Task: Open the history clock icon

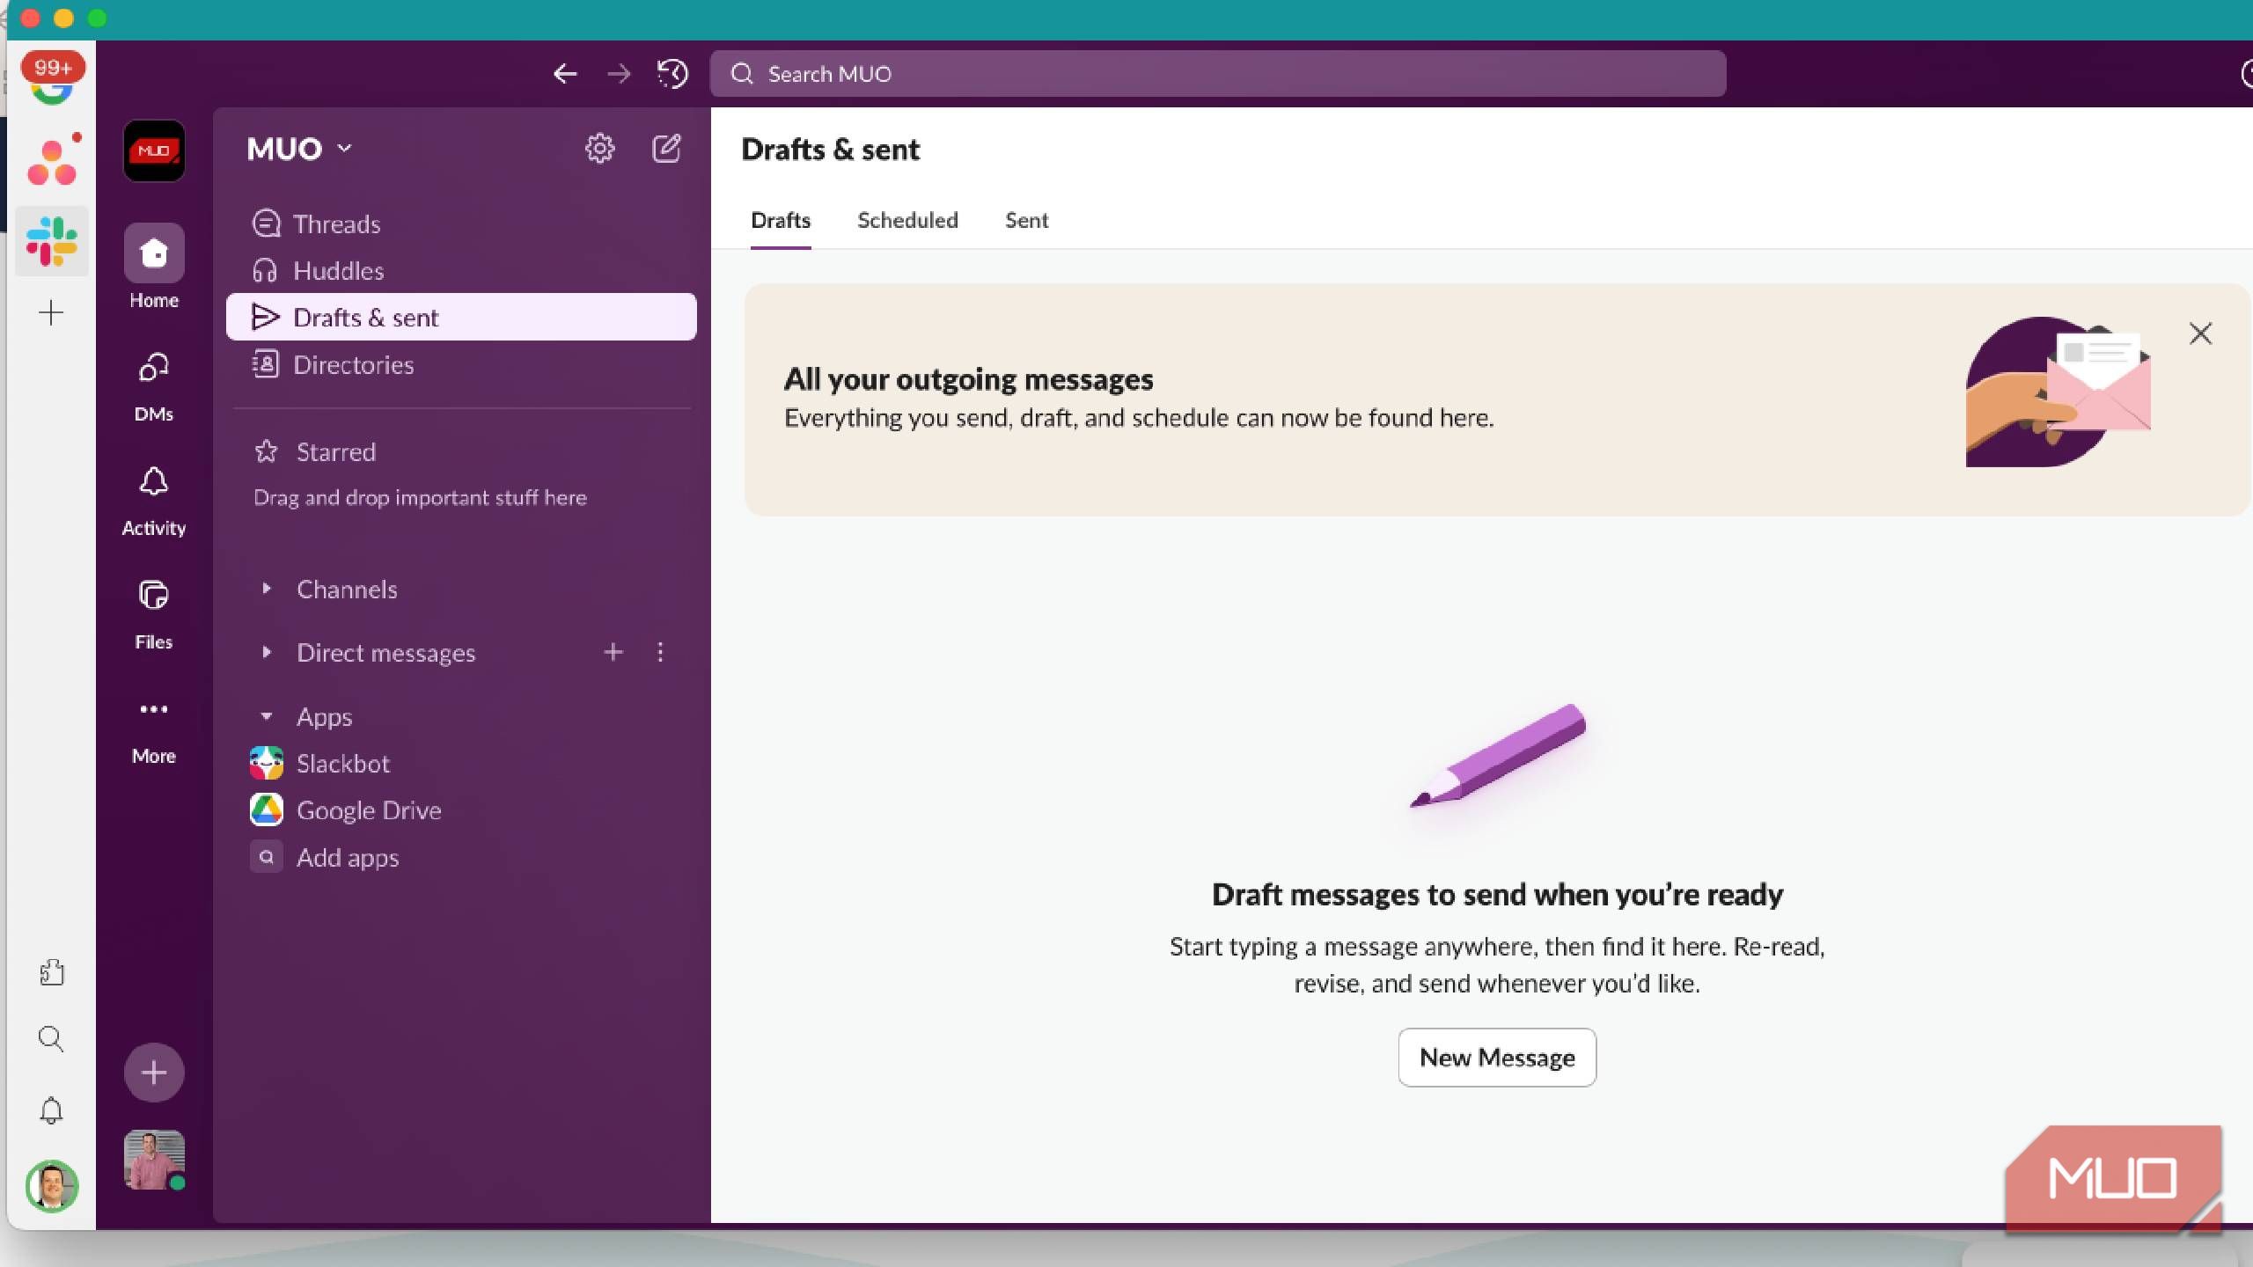Action: (x=672, y=74)
